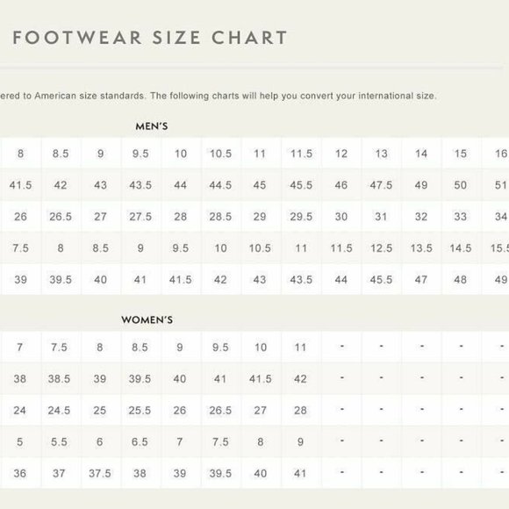Click the 30 cell
This screenshot has width=509, height=509.
click(341, 216)
